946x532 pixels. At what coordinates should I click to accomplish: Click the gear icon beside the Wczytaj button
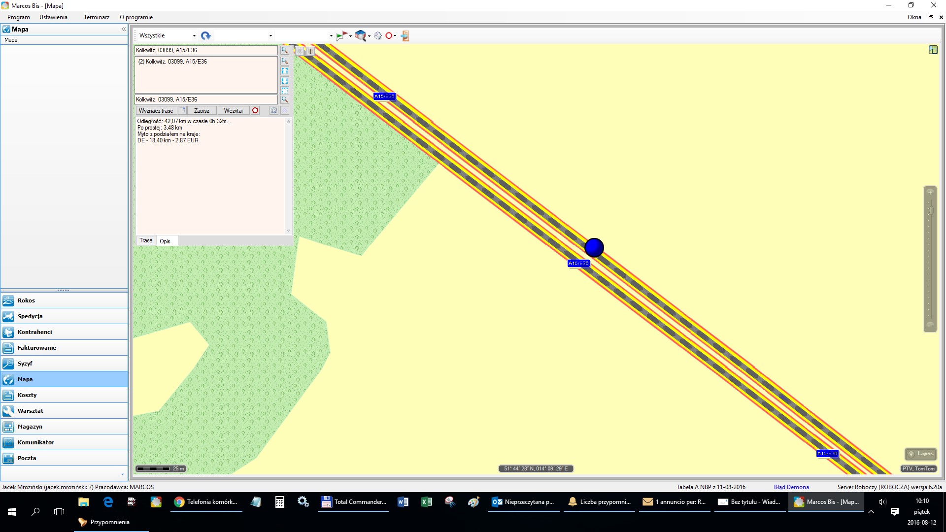274,111
